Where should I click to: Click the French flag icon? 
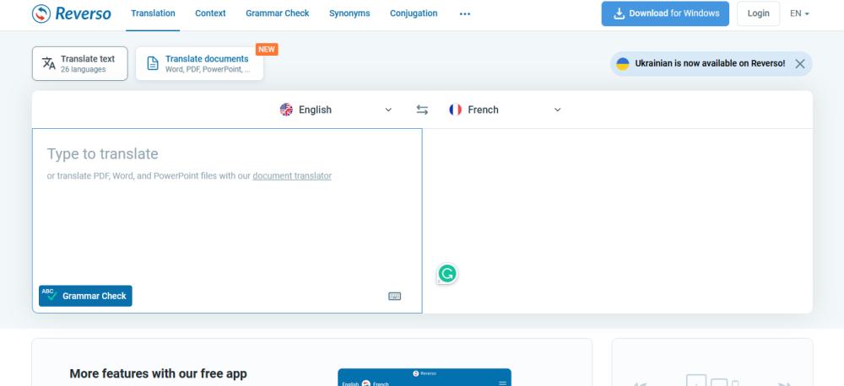(456, 110)
